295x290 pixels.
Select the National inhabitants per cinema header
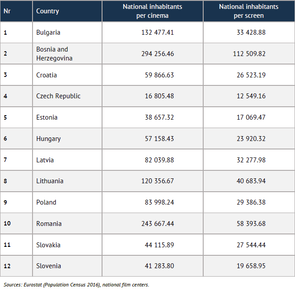tap(152, 11)
